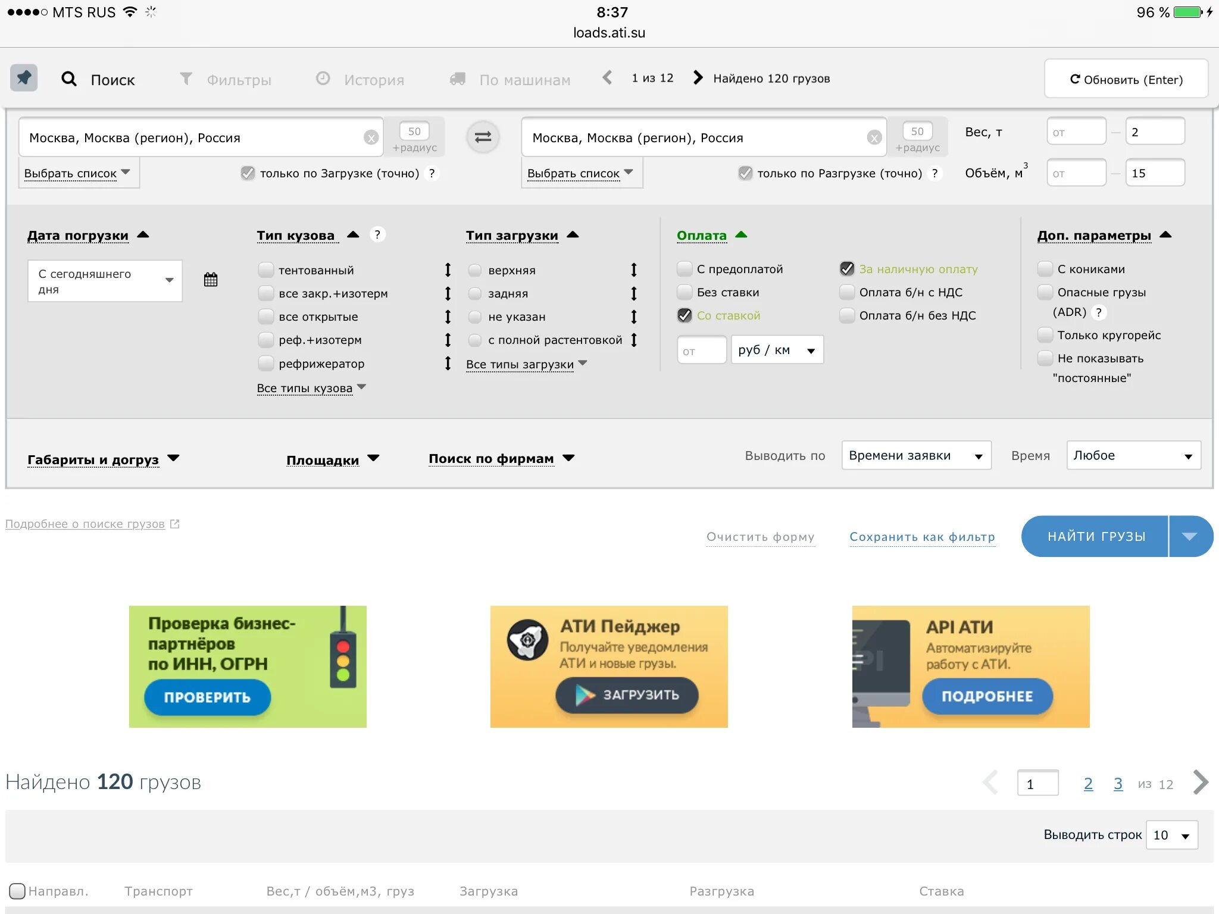The height and width of the screenshot is (914, 1219).
Task: Show help for Тип кузова
Action: 377,234
